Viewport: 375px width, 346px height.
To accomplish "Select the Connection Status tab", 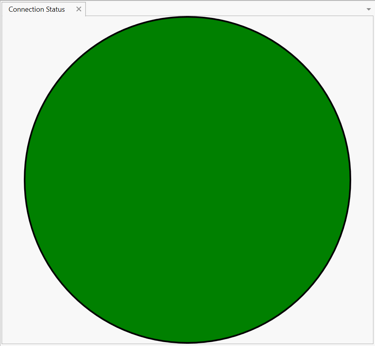I will (37, 9).
